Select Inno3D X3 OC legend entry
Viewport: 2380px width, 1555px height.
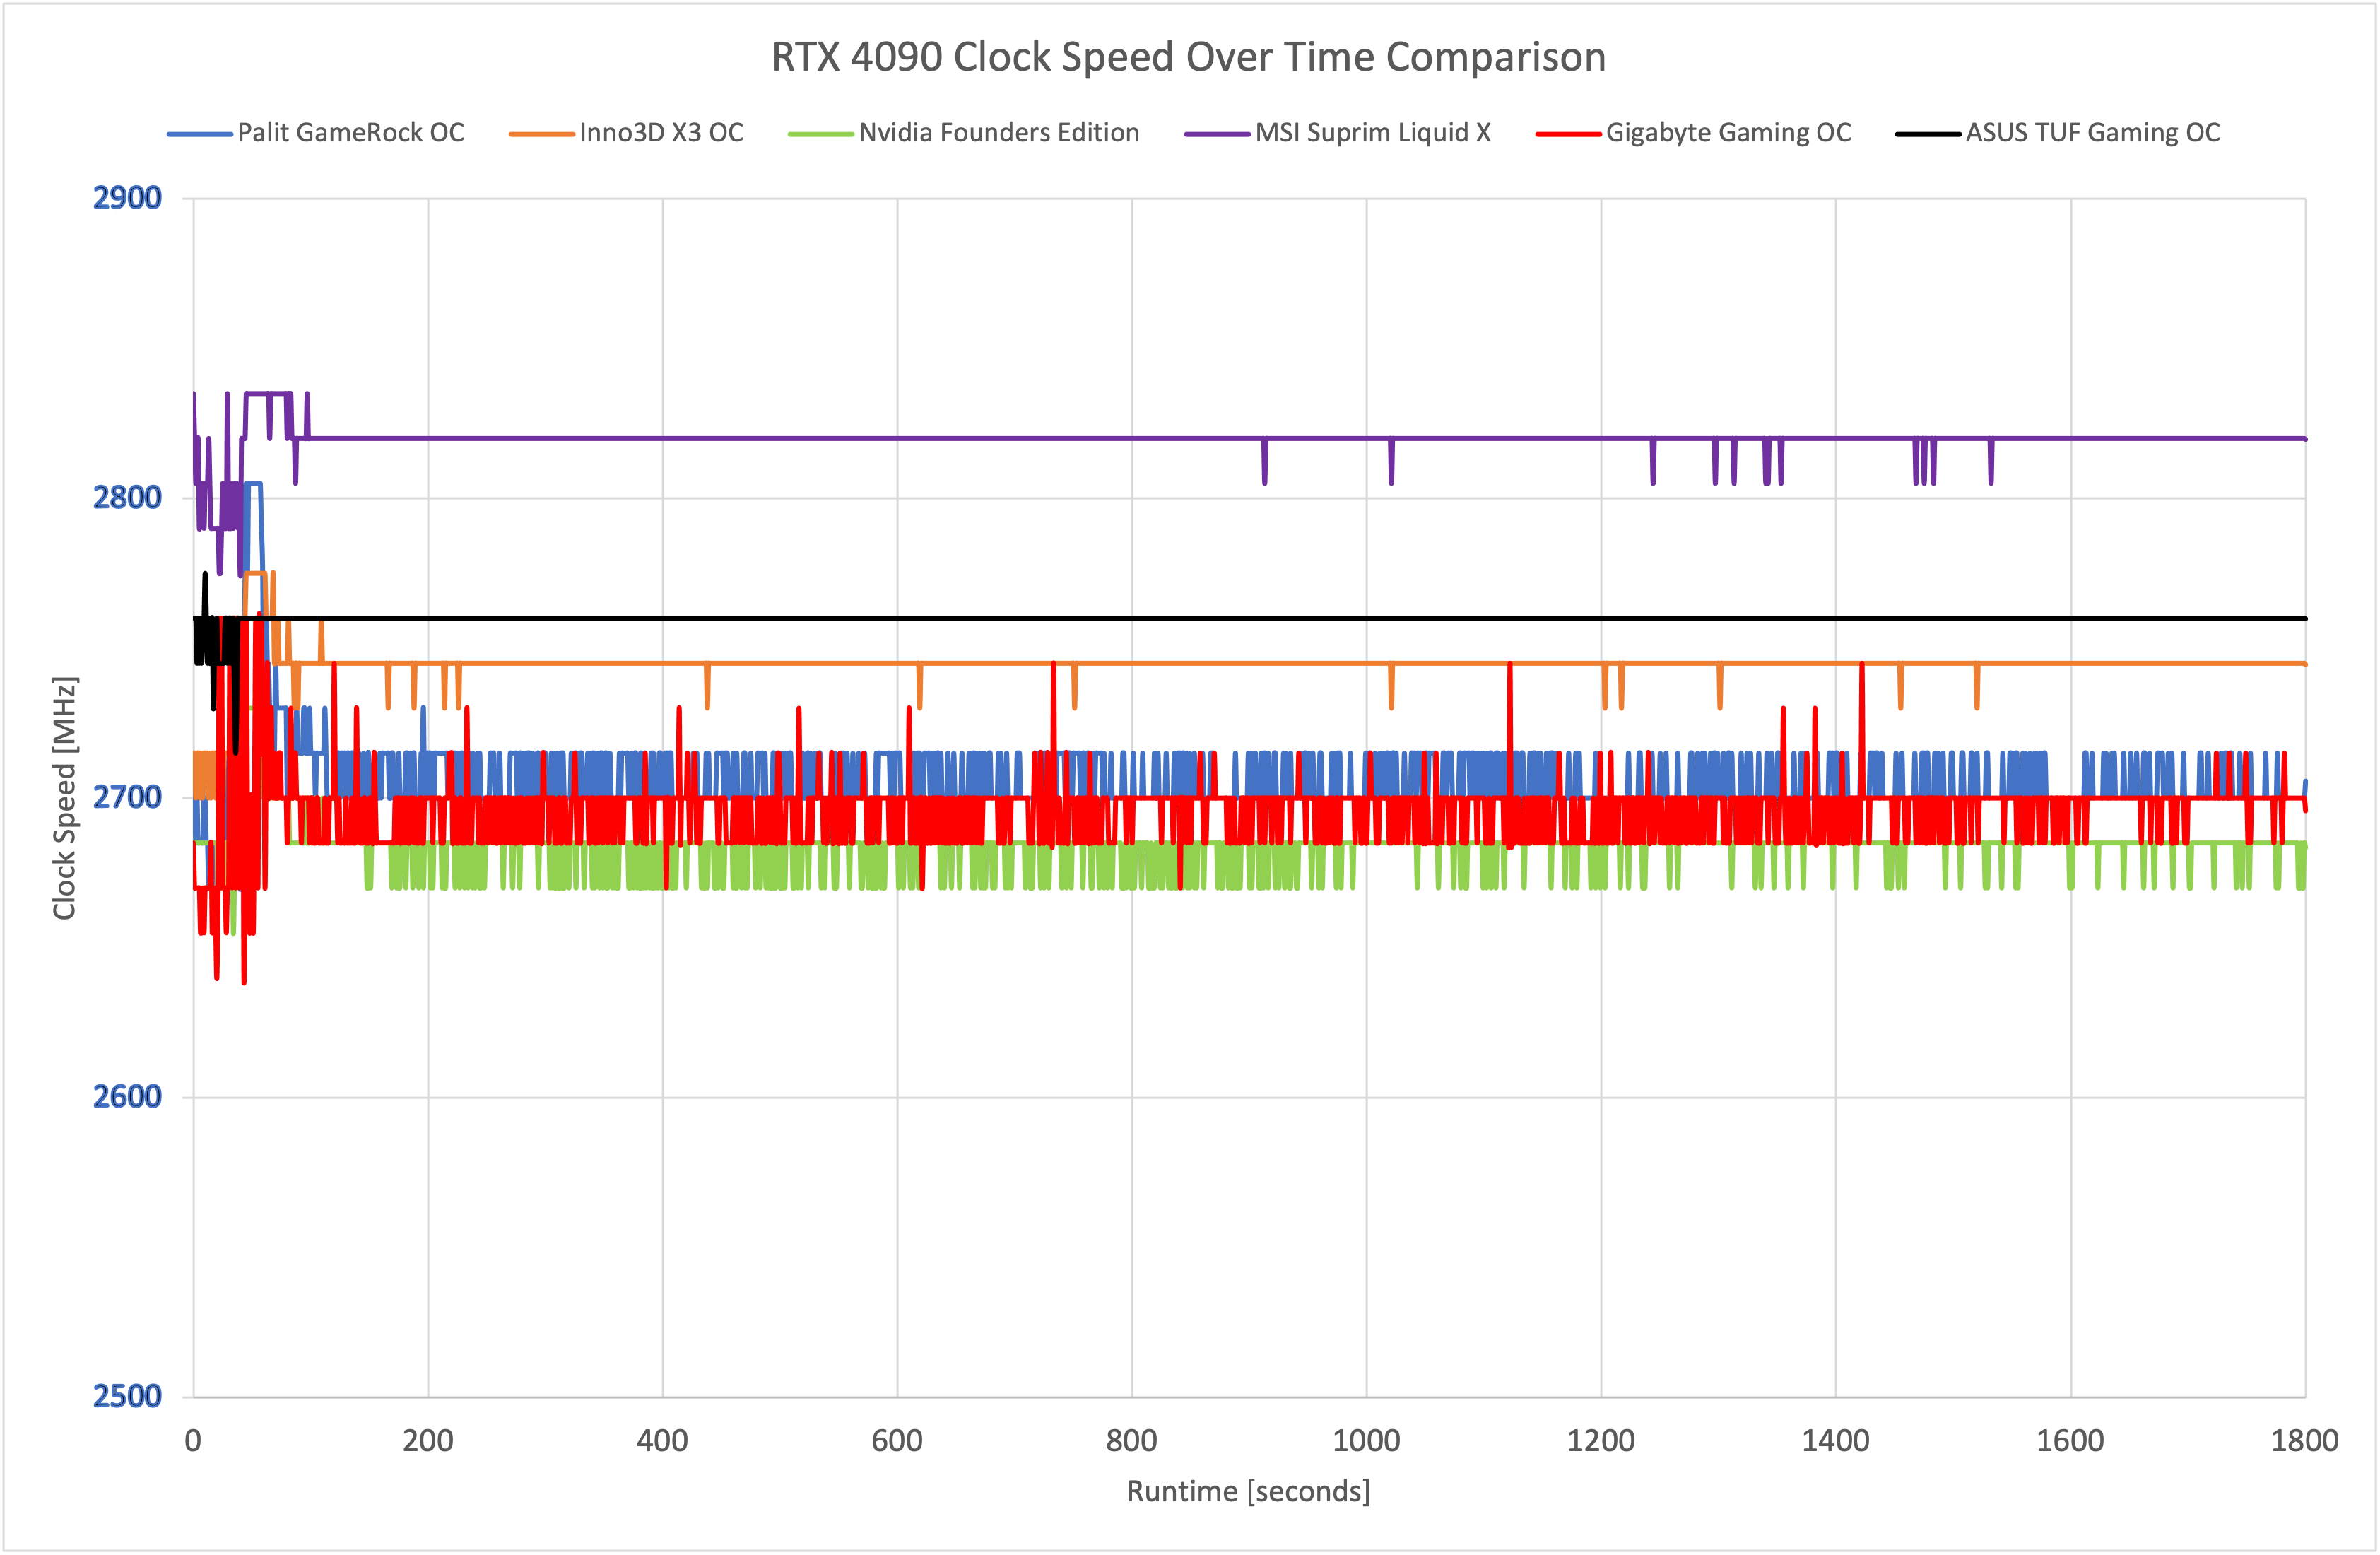click(661, 133)
